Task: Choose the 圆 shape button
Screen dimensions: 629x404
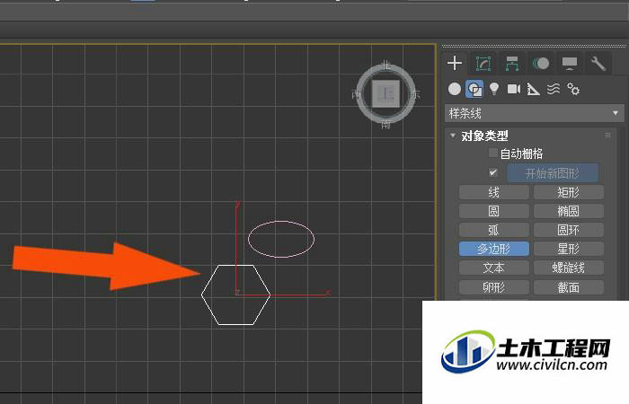Action: click(x=494, y=211)
